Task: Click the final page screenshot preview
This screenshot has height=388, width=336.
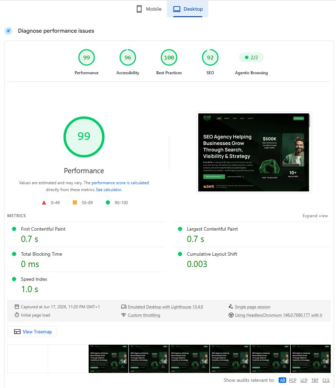Action: [x=254, y=152]
